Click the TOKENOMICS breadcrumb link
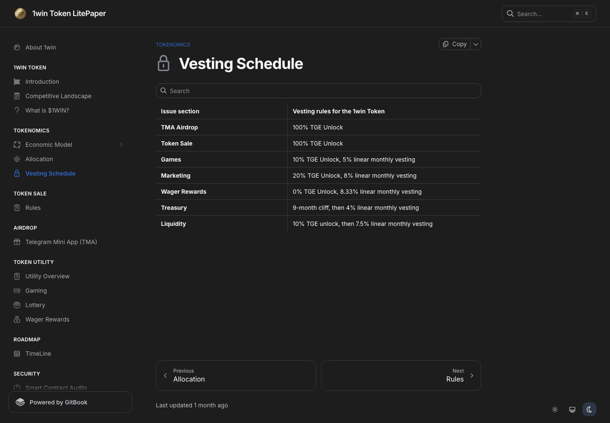 [173, 45]
